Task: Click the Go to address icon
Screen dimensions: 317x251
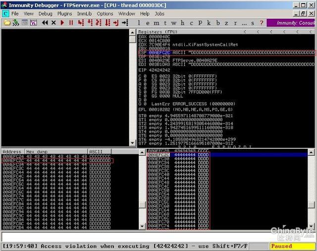Action: 124,23
